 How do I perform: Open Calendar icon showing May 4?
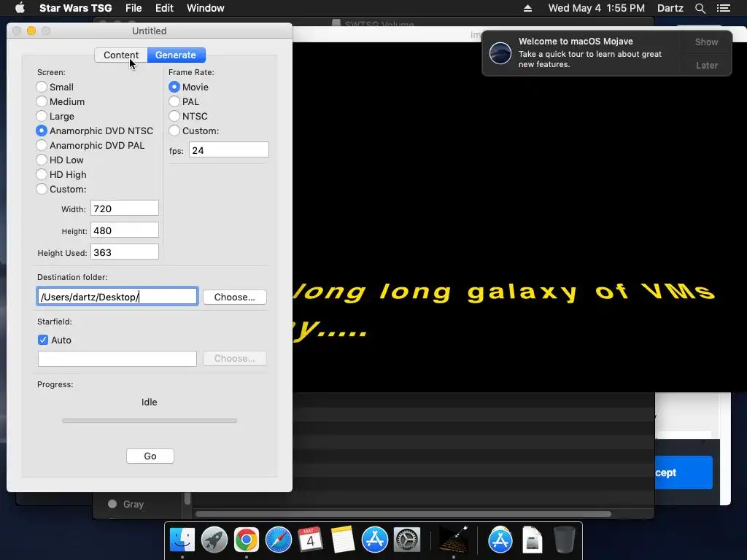pos(310,540)
